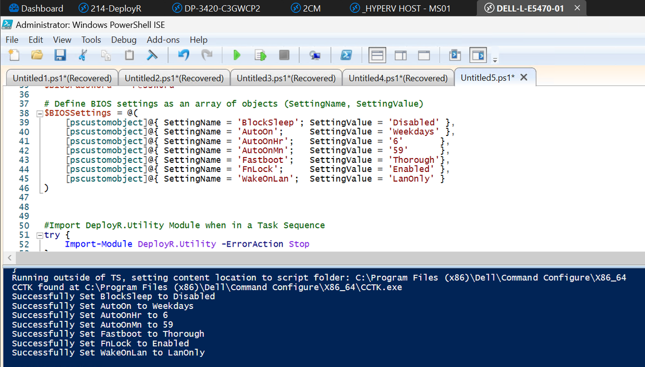Screen dimensions: 645x367
Task: Click the '59' setting value string
Action: [398, 150]
